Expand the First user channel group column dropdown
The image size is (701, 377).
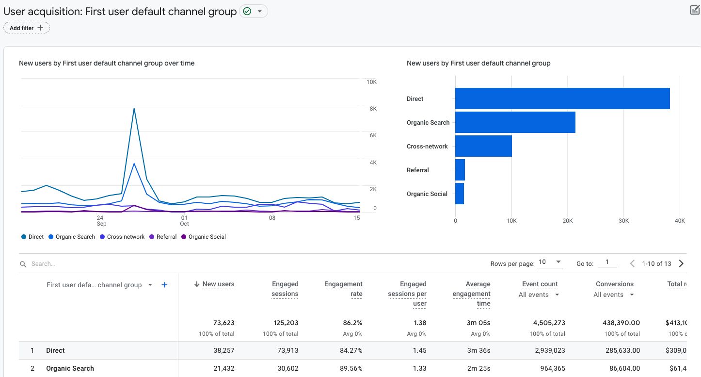[x=150, y=285]
